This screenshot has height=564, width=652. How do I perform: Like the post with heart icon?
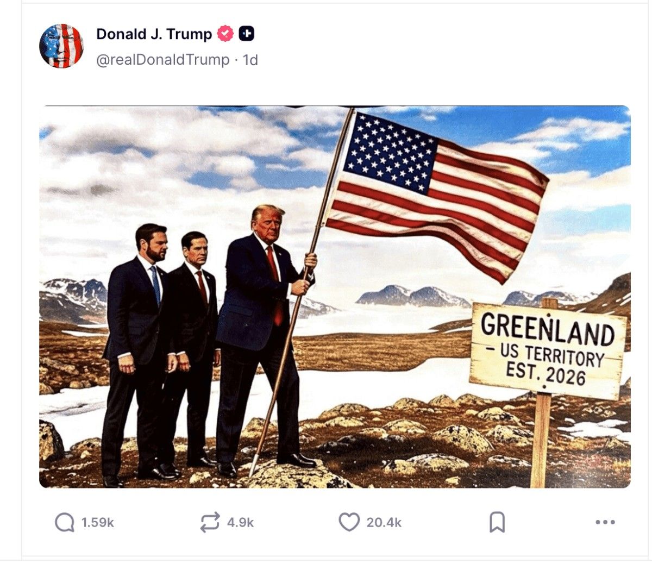[x=349, y=523]
